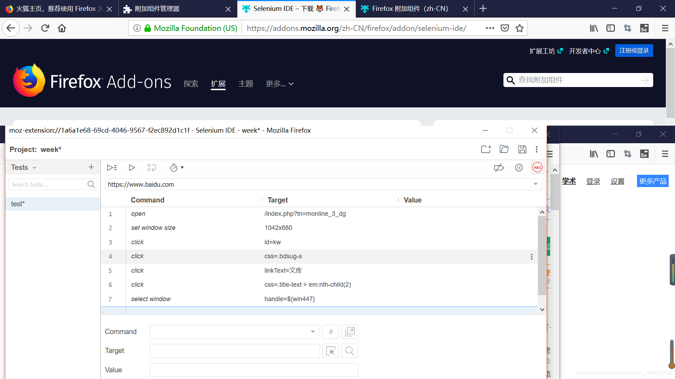The width and height of the screenshot is (675, 379).
Task: Click the base URL field with baidu.com
Action: 323,184
